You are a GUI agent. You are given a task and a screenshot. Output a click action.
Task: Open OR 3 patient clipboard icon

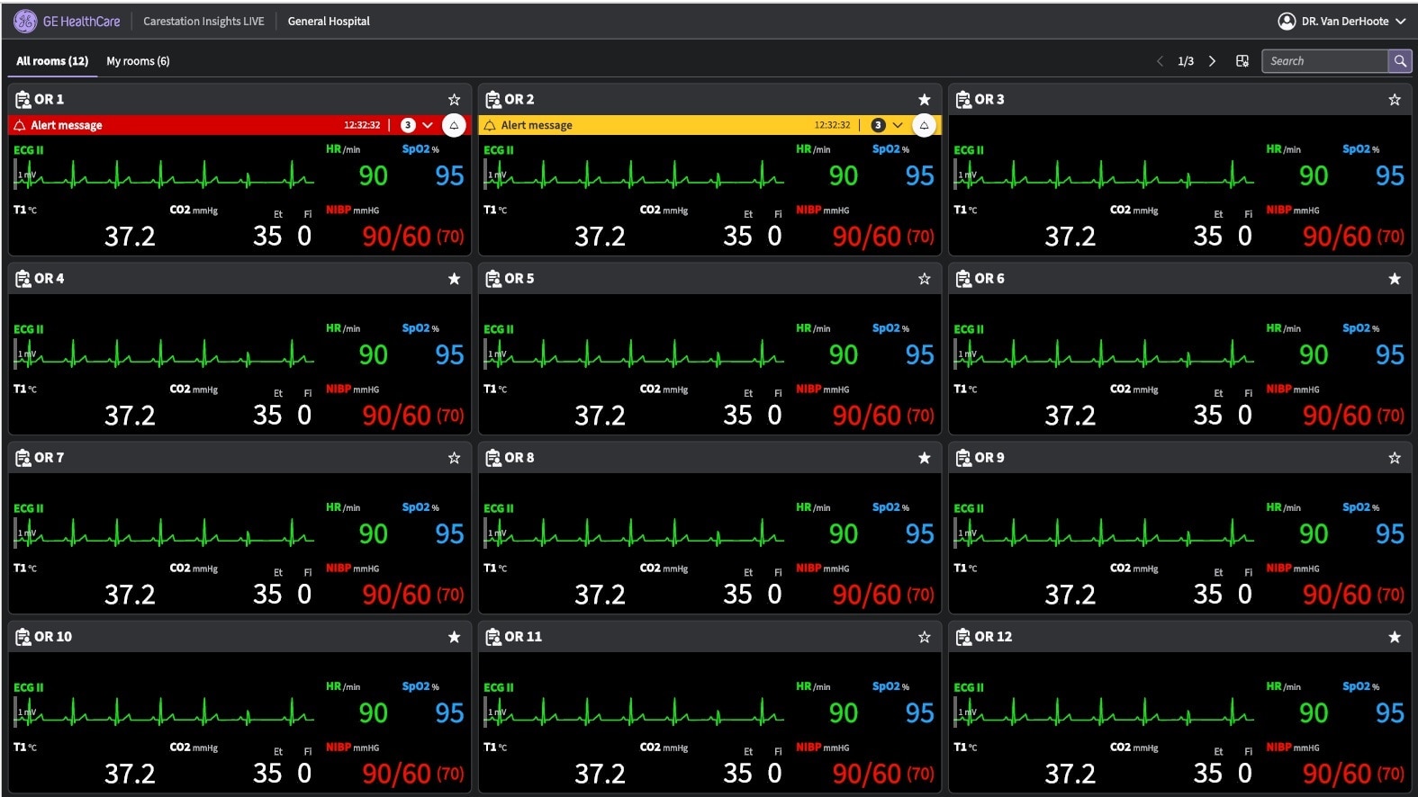[x=962, y=100]
